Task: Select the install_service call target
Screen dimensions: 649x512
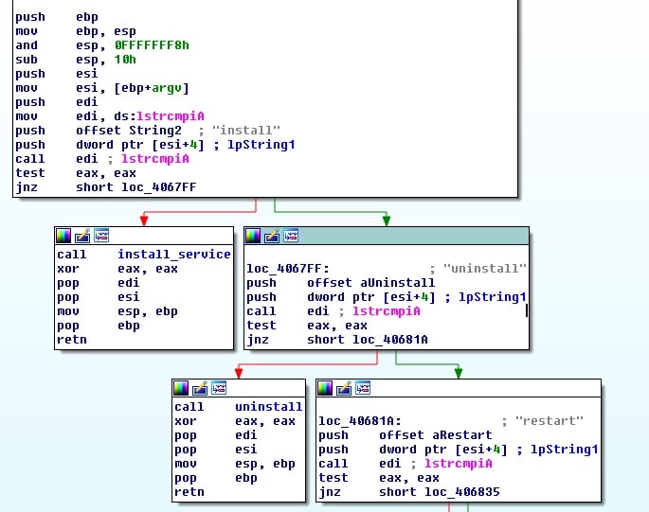Action: tap(173, 255)
